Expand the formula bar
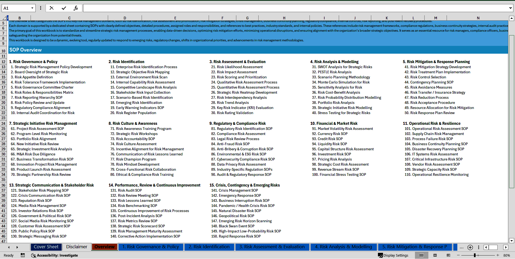Viewport: 515px width, 259px height. pyautogui.click(x=510, y=8)
